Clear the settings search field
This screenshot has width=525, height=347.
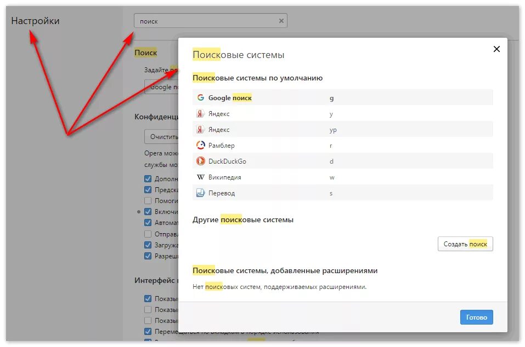[281, 21]
